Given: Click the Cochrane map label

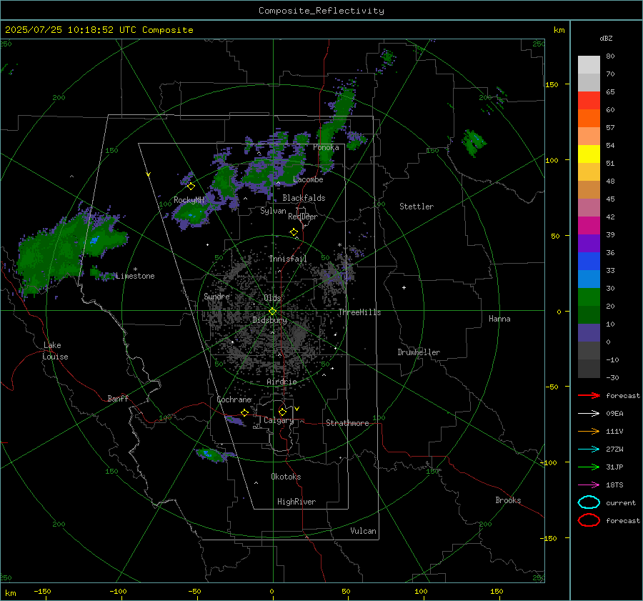Looking at the screenshot, I should (234, 399).
